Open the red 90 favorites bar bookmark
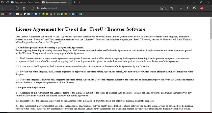Viewport: 212px width, 113px height. pyautogui.click(x=6, y=14)
